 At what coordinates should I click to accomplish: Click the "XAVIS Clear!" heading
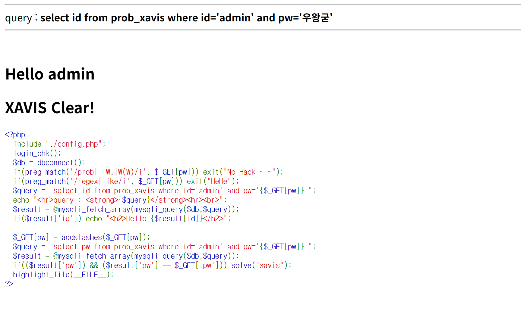coord(50,108)
